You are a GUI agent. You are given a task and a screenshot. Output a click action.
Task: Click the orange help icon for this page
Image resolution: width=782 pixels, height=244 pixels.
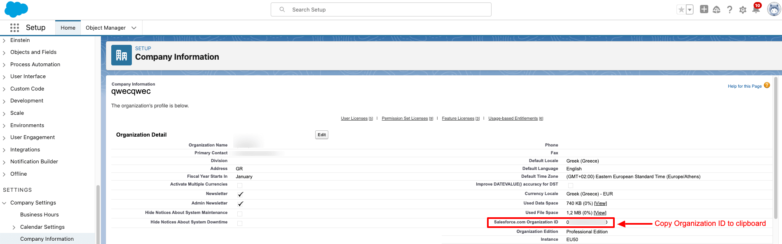767,85
